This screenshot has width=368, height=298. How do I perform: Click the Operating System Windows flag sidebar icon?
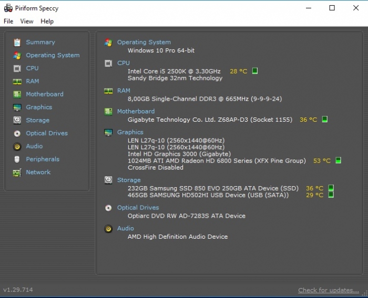(17, 55)
